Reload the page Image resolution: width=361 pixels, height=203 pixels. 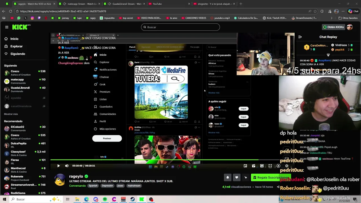(x=10, y=11)
